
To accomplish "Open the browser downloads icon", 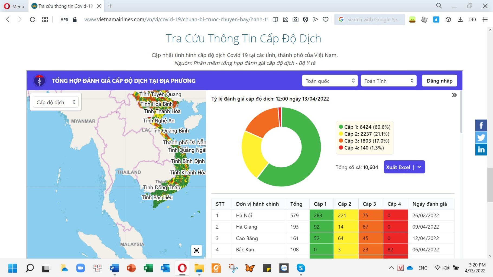I will (x=460, y=19).
